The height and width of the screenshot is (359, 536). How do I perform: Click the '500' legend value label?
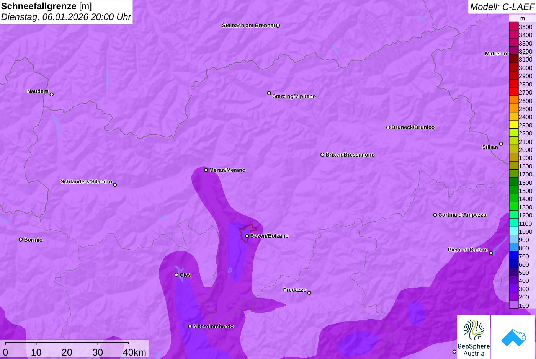524,273
